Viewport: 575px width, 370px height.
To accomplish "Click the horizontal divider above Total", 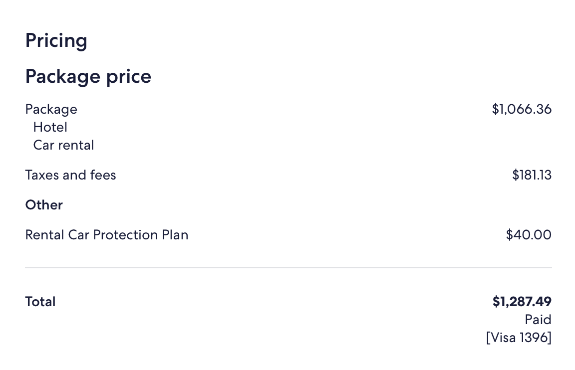I will click(288, 268).
